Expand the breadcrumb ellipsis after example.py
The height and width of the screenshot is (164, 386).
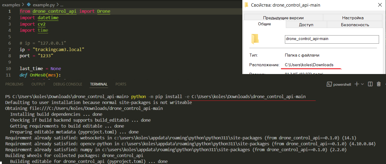[x=62, y=5]
